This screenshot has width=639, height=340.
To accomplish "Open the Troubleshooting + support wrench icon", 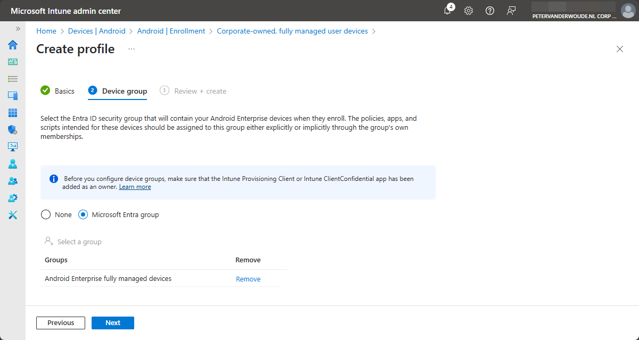I will click(x=13, y=215).
